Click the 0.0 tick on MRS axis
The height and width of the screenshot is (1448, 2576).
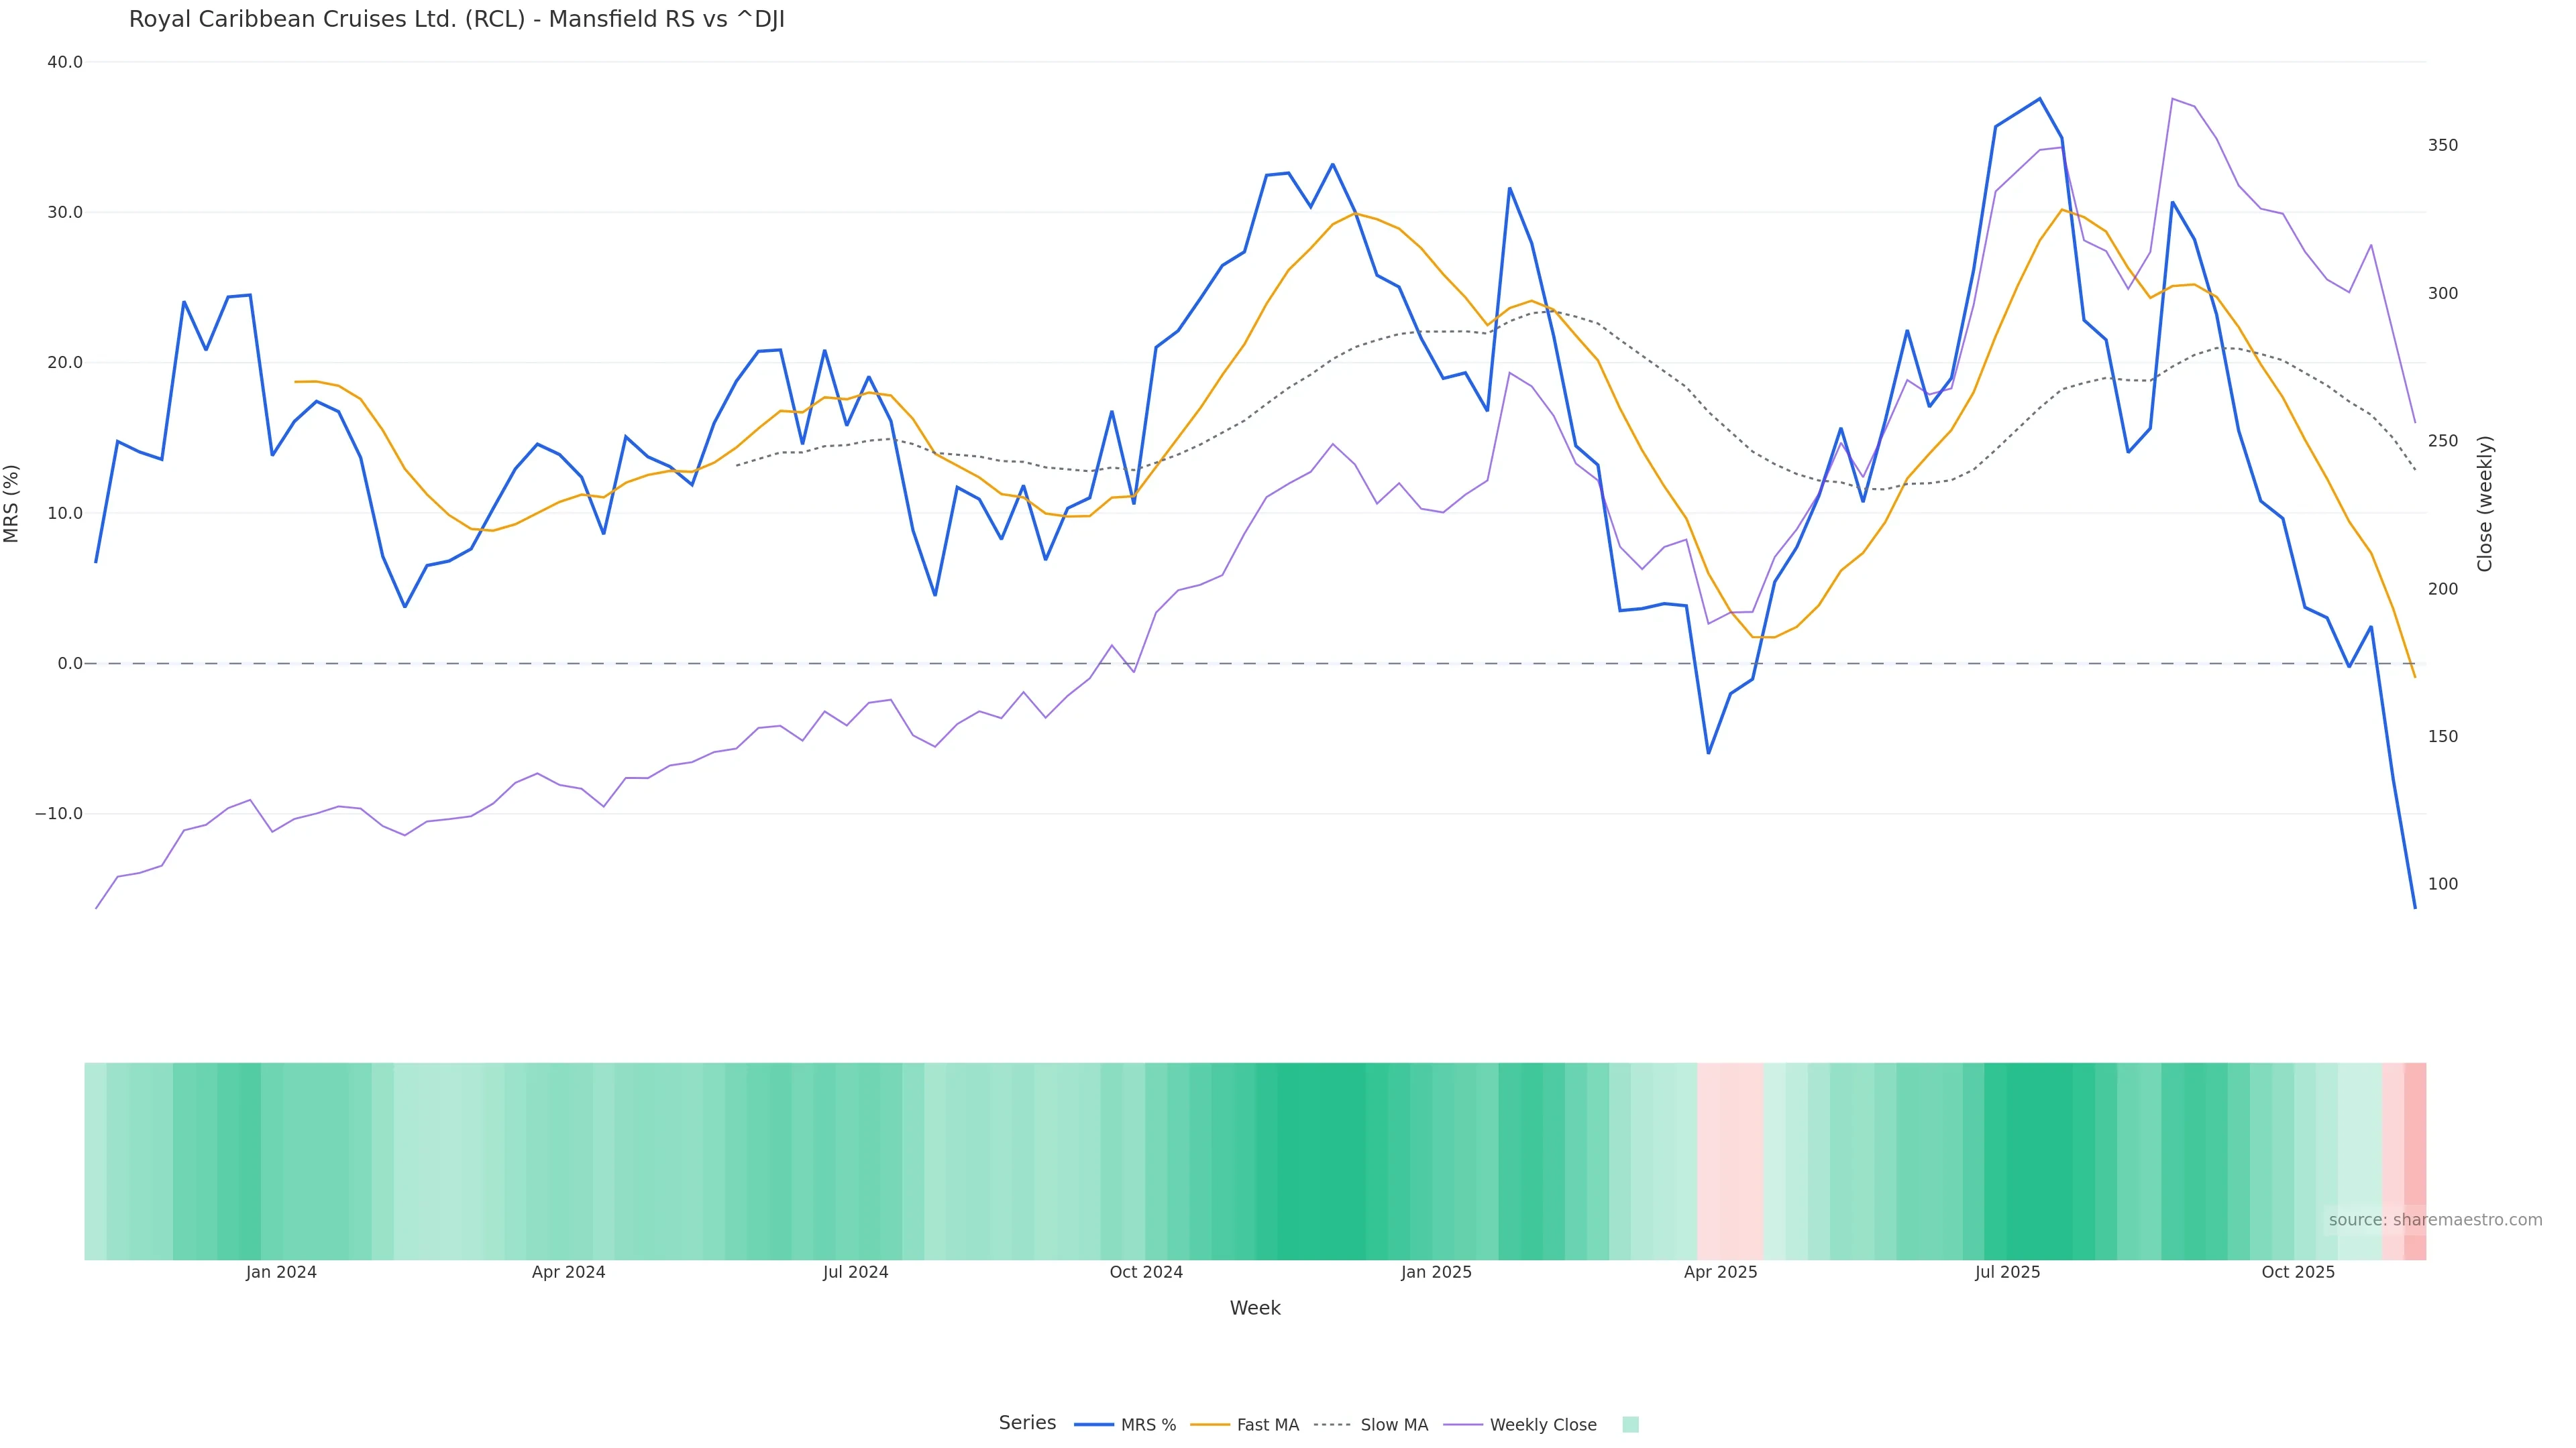[x=70, y=664]
